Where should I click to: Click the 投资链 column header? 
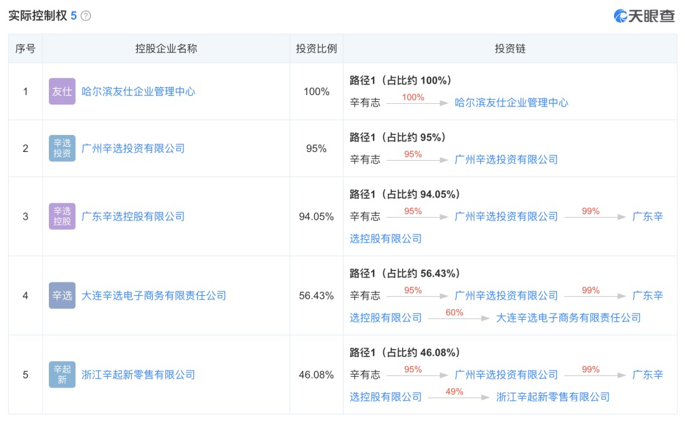(510, 49)
